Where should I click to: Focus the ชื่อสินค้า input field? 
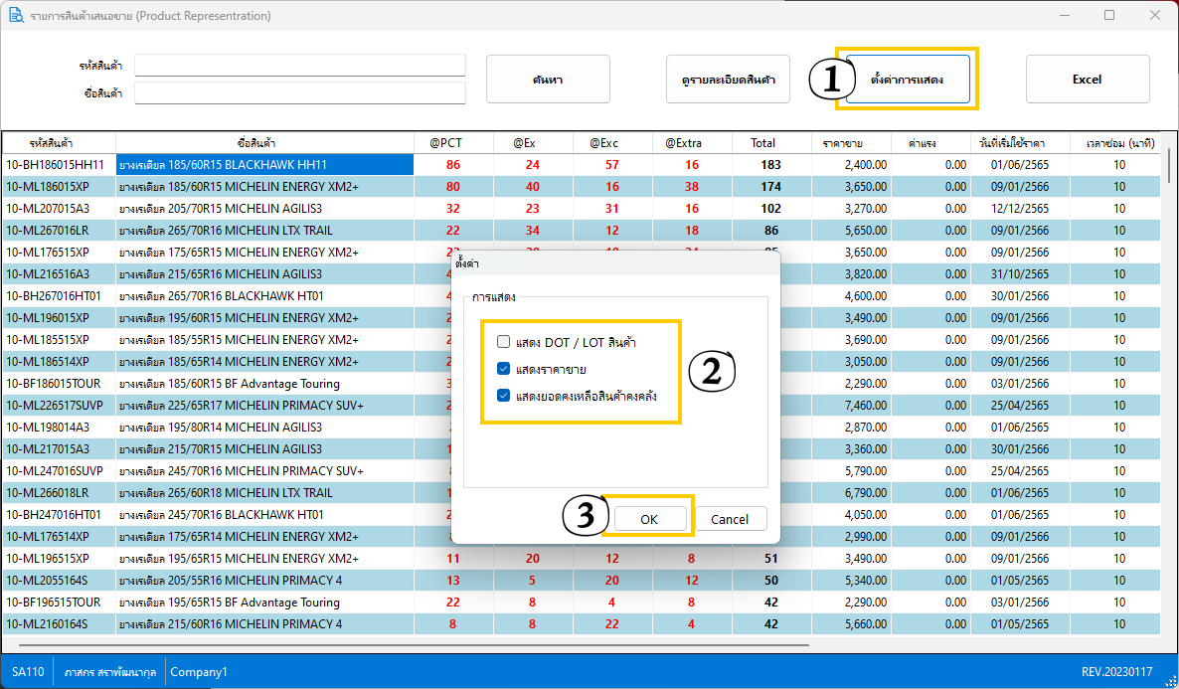(x=300, y=93)
